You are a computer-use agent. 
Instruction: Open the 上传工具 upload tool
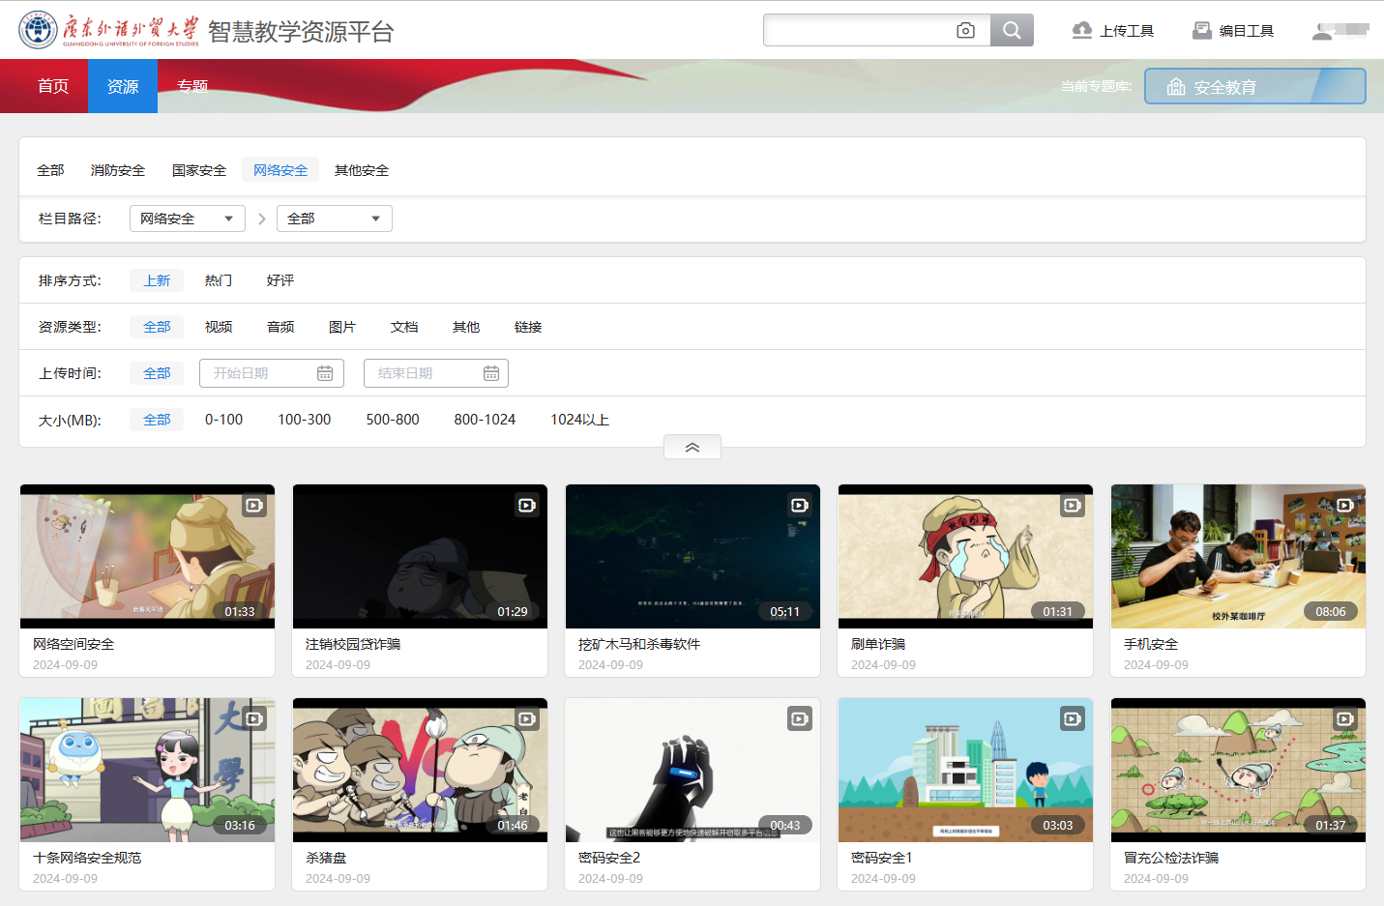(x=1113, y=31)
